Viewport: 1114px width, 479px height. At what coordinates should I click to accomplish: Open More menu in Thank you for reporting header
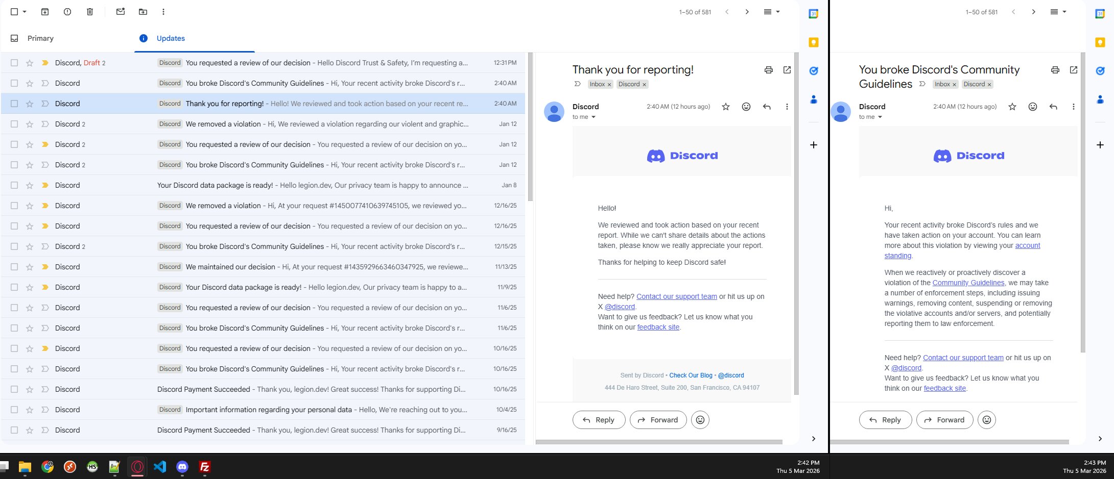click(787, 107)
